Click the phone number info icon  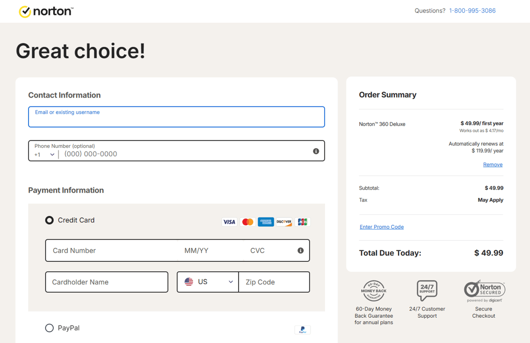(x=316, y=151)
